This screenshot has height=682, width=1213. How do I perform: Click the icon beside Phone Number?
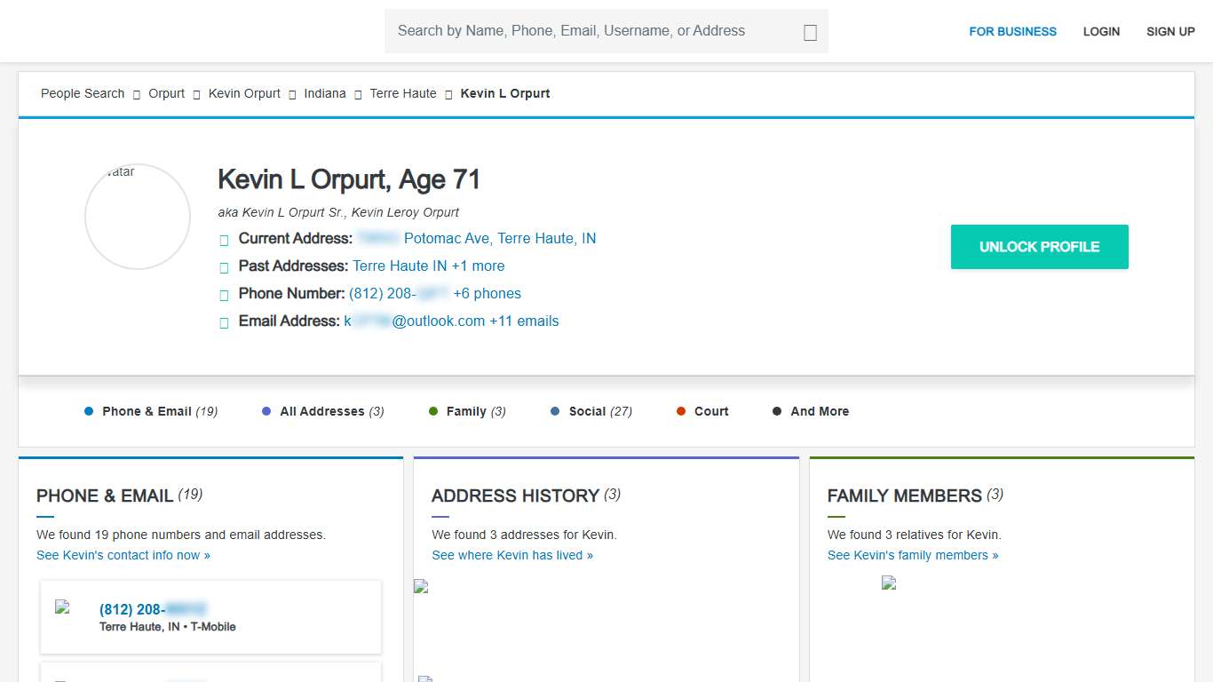click(x=224, y=295)
